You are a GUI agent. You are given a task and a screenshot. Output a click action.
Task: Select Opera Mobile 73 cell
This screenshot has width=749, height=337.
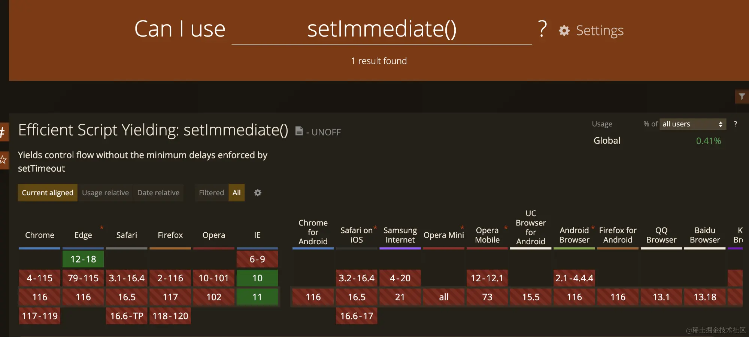(x=487, y=297)
